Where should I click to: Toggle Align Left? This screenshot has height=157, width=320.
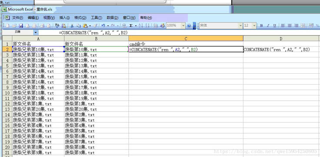pyautogui.click(x=283, y=26)
